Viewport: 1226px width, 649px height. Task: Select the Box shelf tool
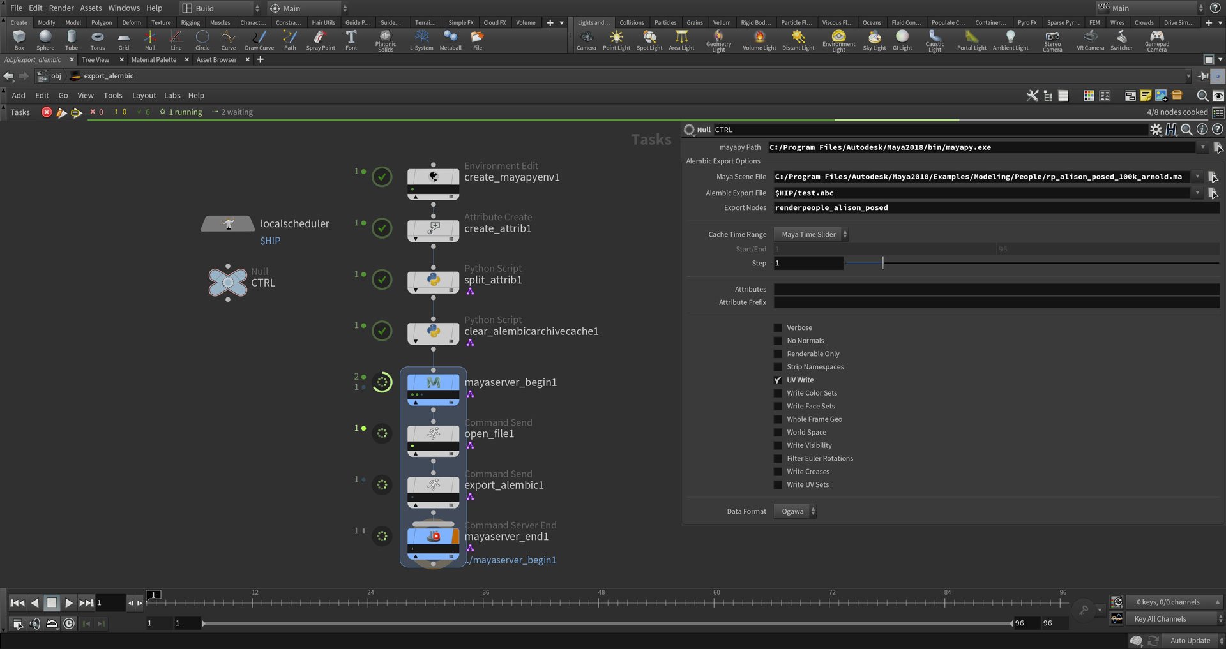pos(19,40)
